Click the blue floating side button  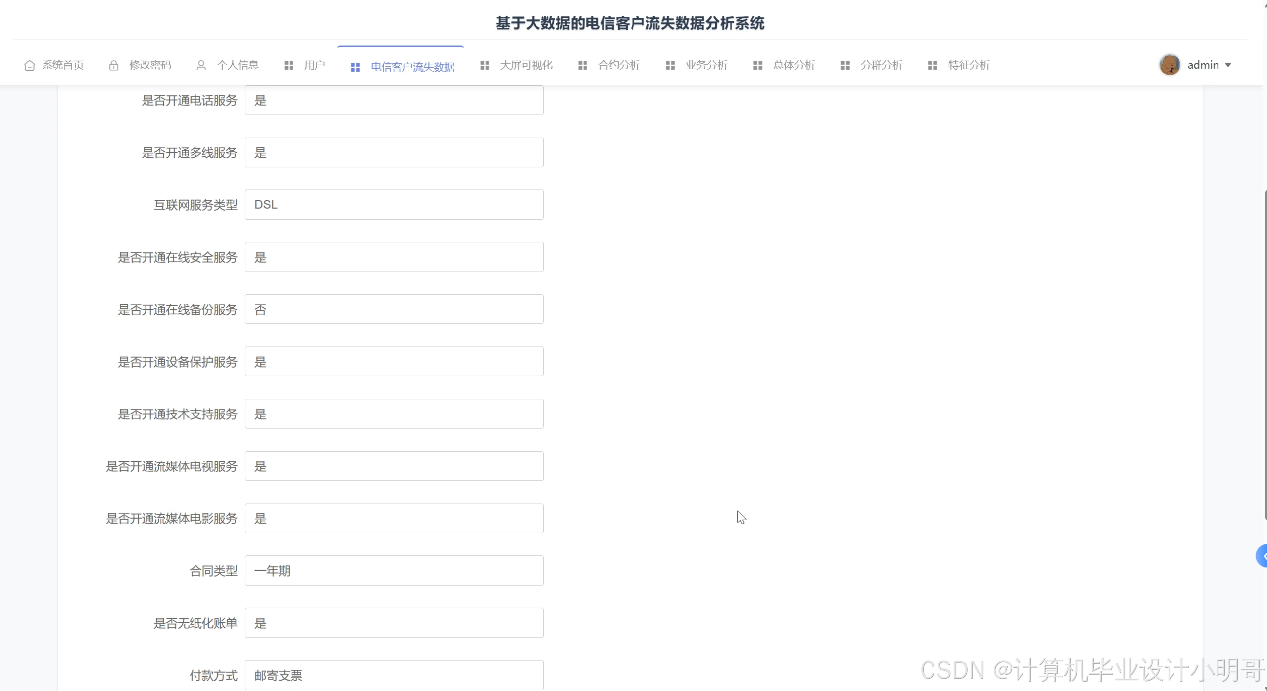click(1262, 555)
